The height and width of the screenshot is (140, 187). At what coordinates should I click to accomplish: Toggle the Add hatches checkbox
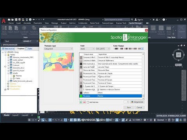pyautogui.click(x=88, y=102)
